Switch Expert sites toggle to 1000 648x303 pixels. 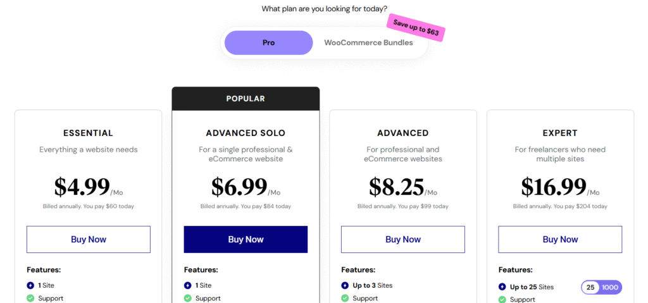coord(610,287)
